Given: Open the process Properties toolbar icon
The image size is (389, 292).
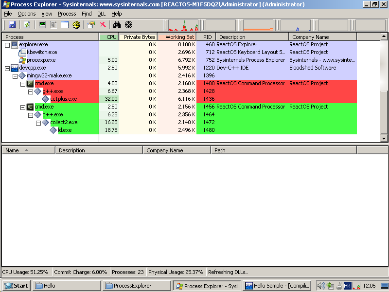Looking at the screenshot, I should [91, 25].
